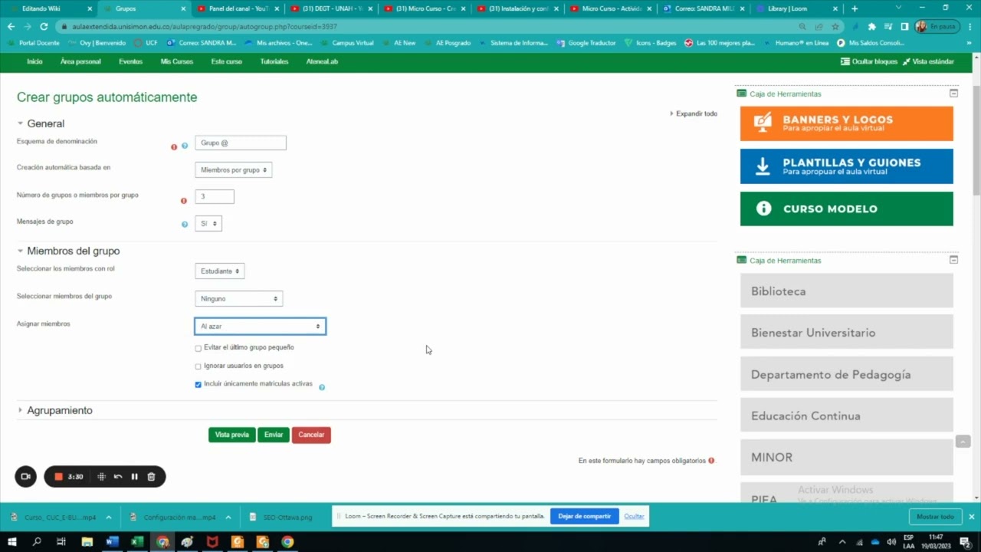Open the Eventos menu item

pos(130,61)
